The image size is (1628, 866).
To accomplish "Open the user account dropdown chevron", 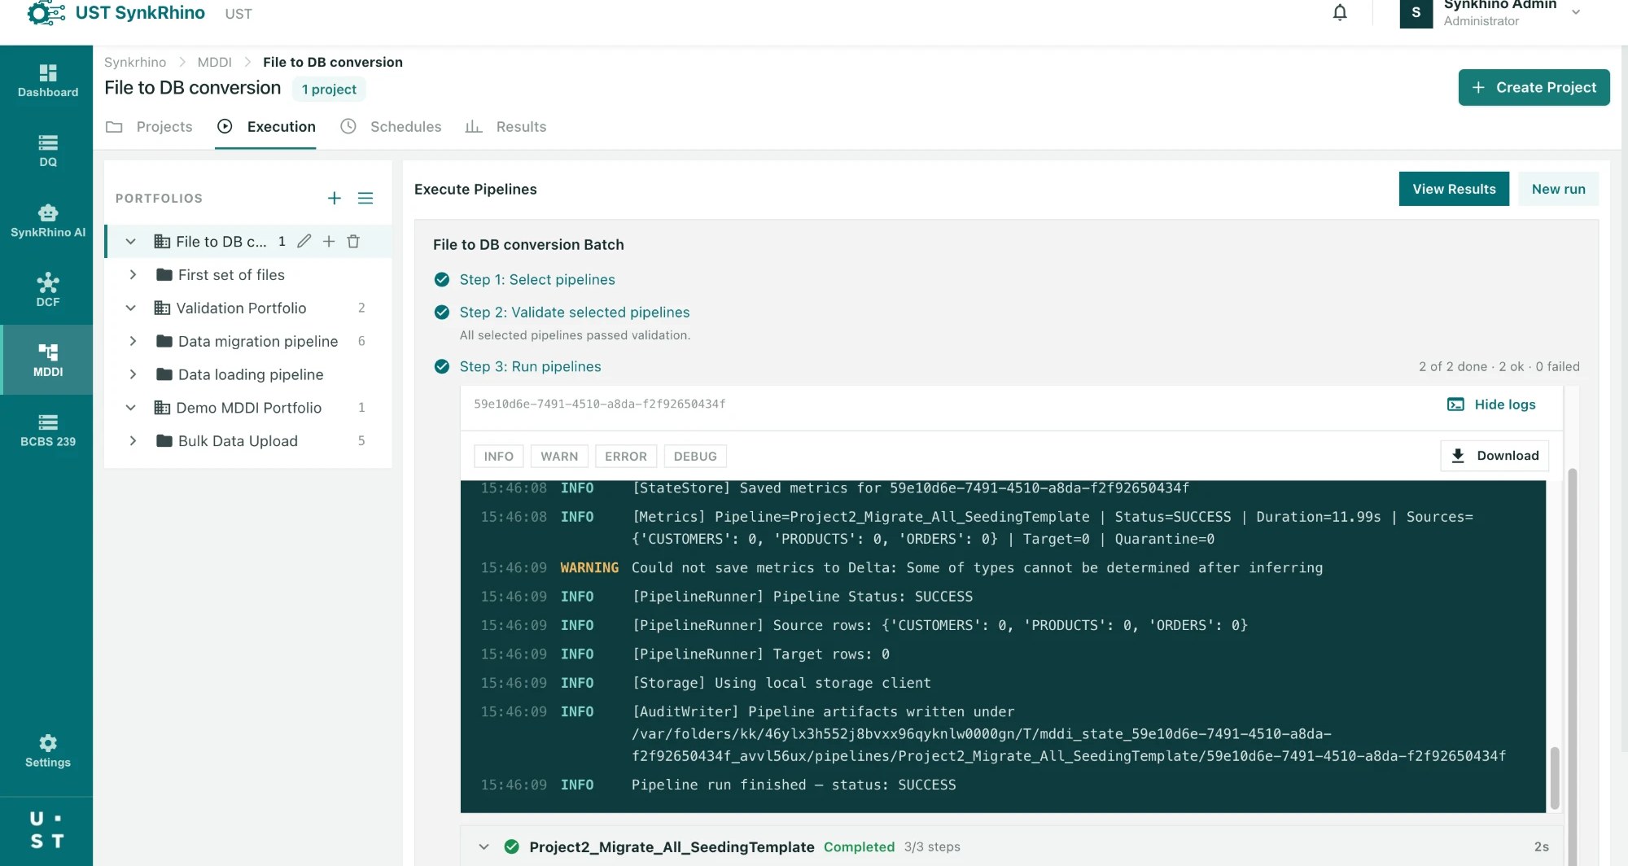I will click(x=1576, y=12).
